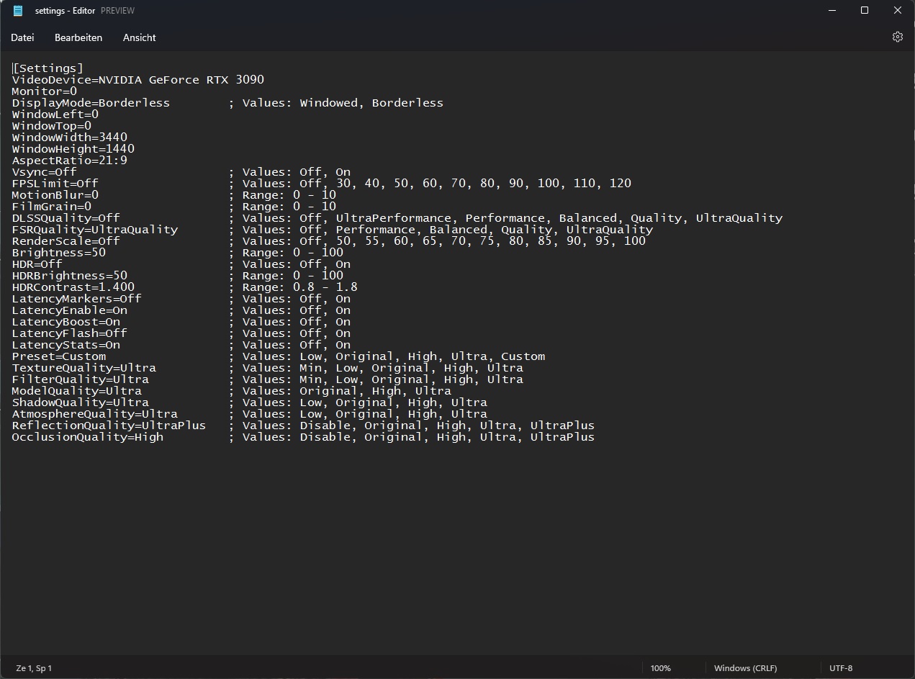This screenshot has height=679, width=915.
Task: Click the ModelQuality=Ultra text
Action: click(77, 391)
